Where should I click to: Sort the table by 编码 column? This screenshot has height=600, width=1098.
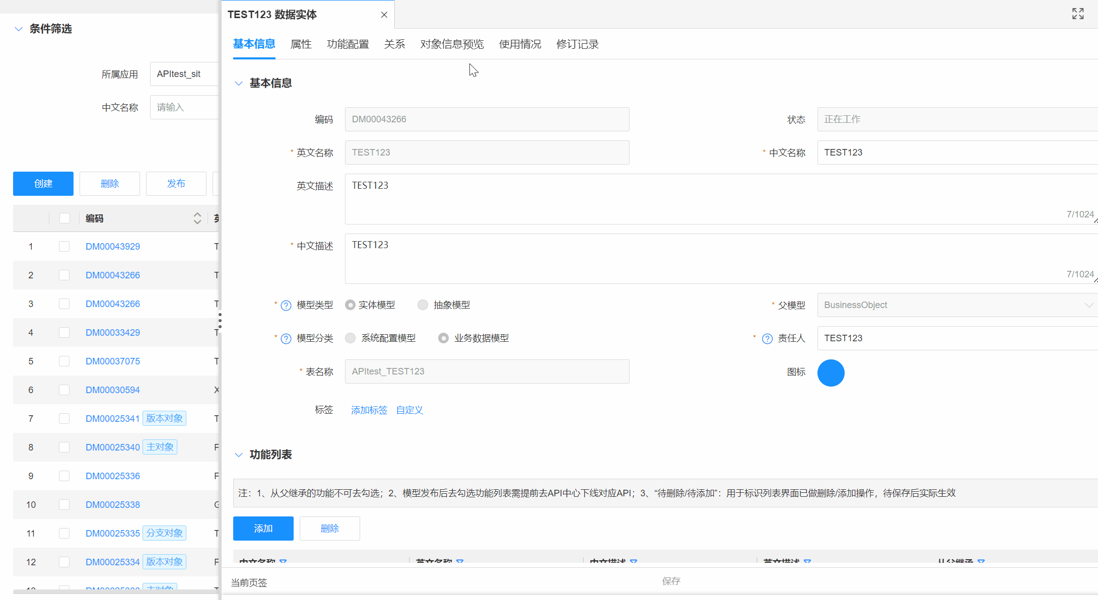tap(197, 218)
